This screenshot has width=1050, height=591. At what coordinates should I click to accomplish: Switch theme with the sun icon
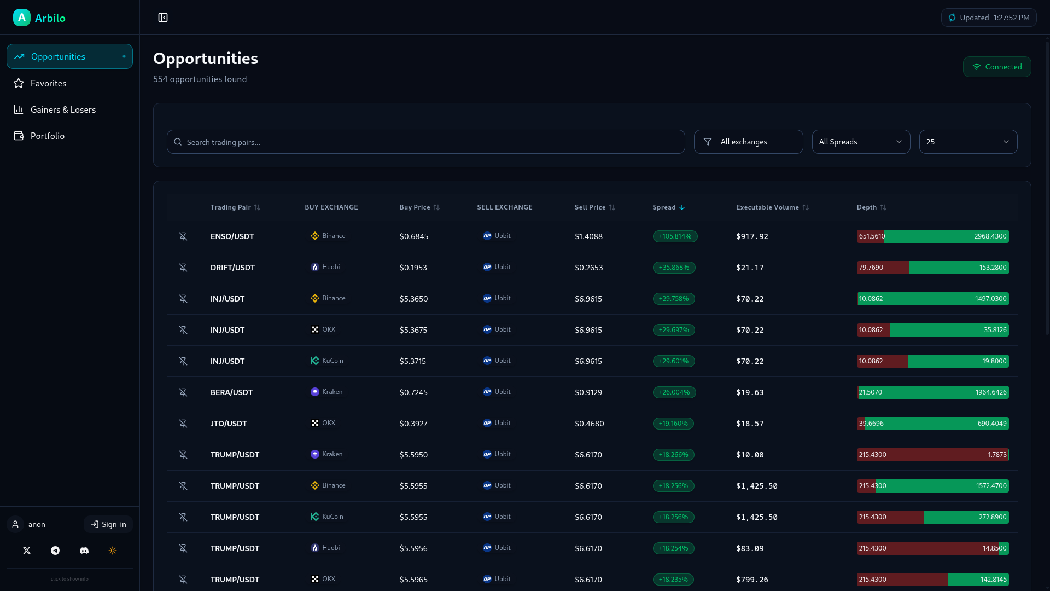click(x=112, y=551)
